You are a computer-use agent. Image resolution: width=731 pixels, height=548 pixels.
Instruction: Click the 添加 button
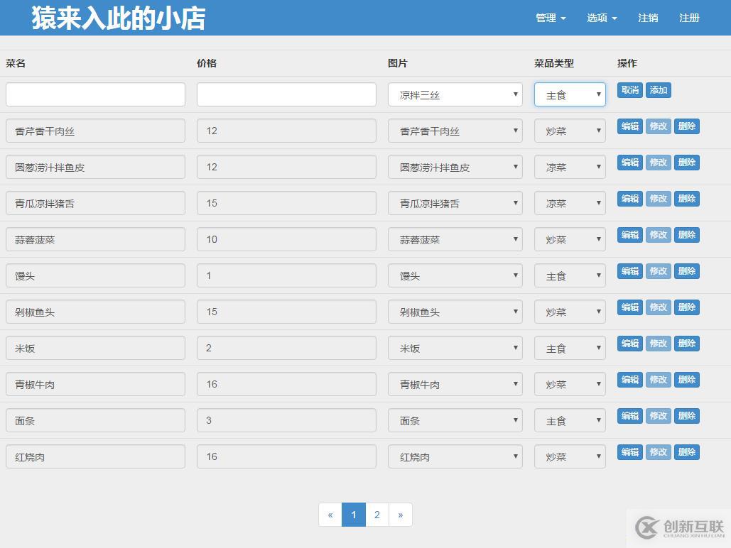click(659, 90)
